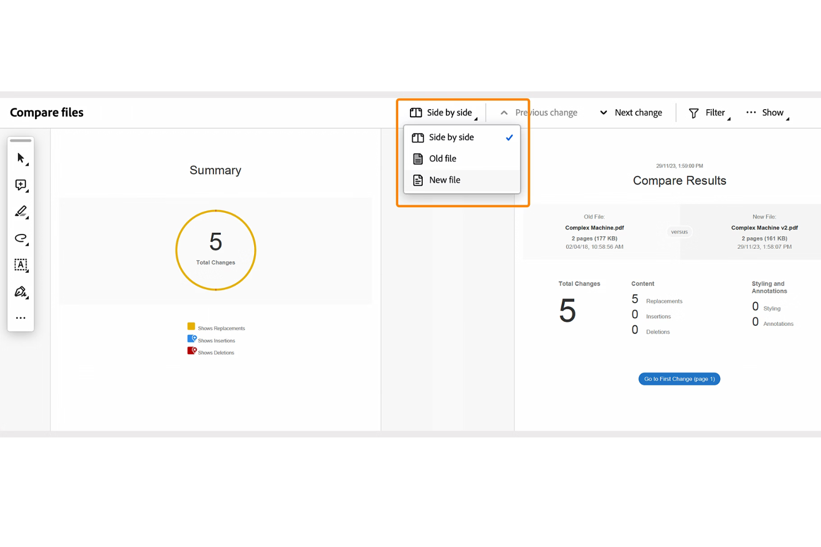Screen dimensions: 821x547
Task: Select the Old file view option
Action: 442,159
